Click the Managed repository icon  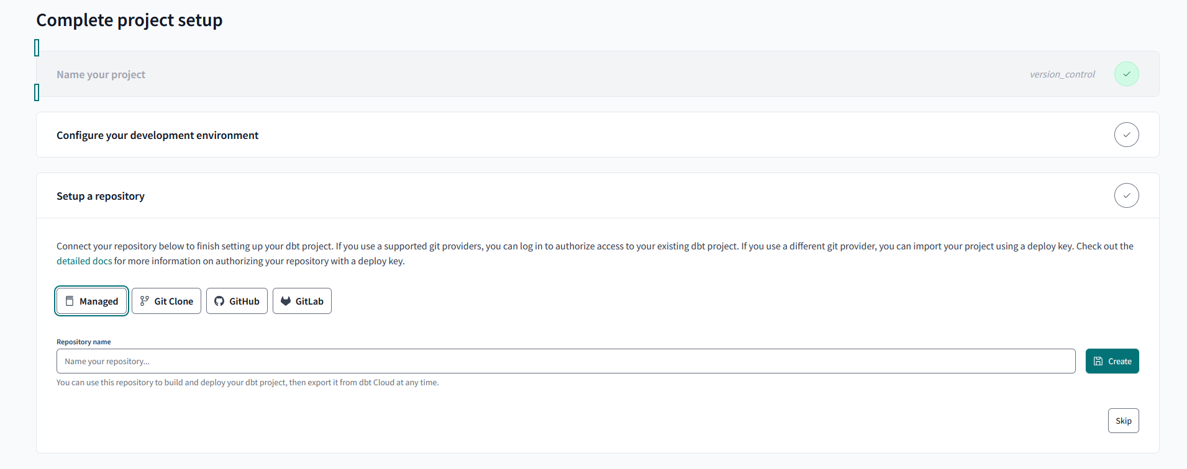coord(70,301)
